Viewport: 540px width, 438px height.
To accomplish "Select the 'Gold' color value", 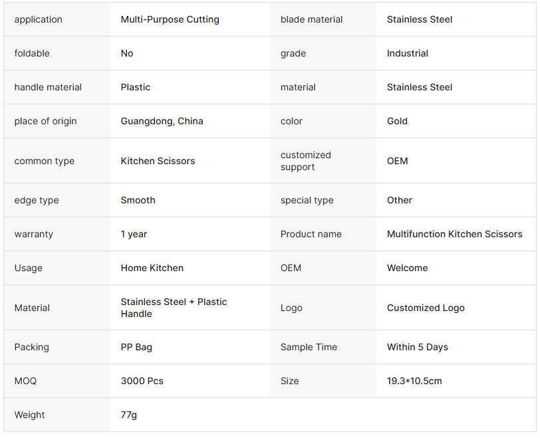I will click(397, 121).
